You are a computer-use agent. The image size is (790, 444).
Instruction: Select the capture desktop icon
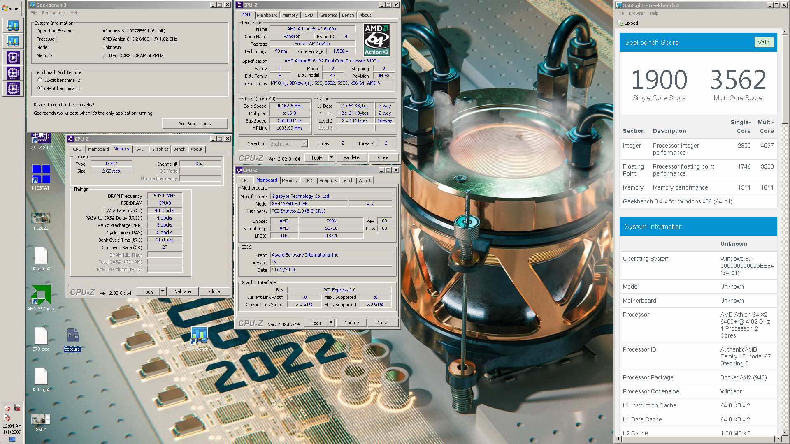point(72,340)
